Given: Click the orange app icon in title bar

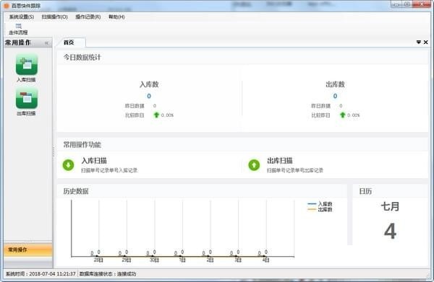Looking at the screenshot, I should click(7, 6).
